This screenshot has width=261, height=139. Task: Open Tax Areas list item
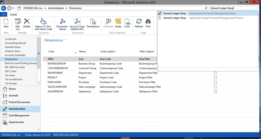[10, 75]
